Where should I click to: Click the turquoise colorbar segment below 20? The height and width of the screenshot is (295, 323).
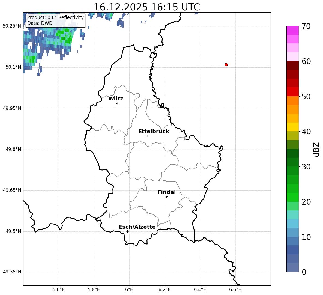292,215
